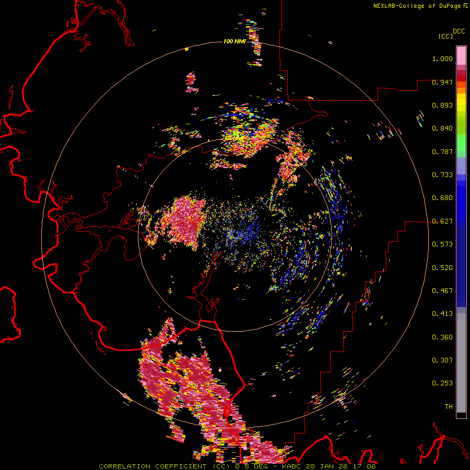Click the KABC station identifier in footer

click(x=292, y=466)
